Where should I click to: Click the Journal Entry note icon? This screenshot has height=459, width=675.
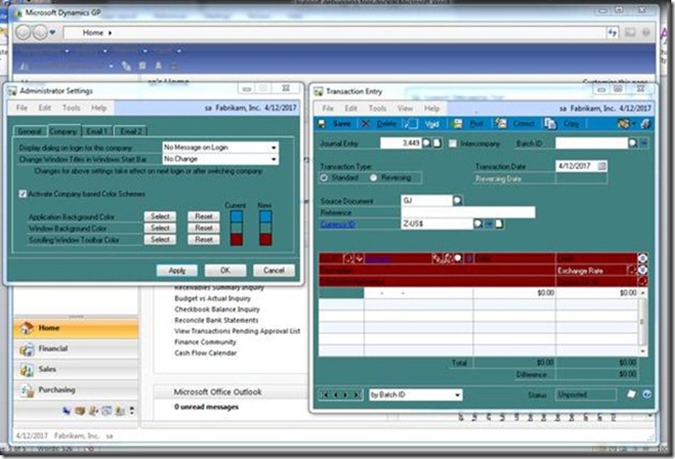pos(437,144)
